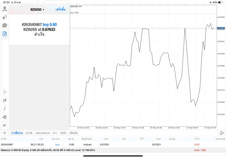Tap the Balance and Equity summary row
The image size is (226, 158).
pos(113,150)
